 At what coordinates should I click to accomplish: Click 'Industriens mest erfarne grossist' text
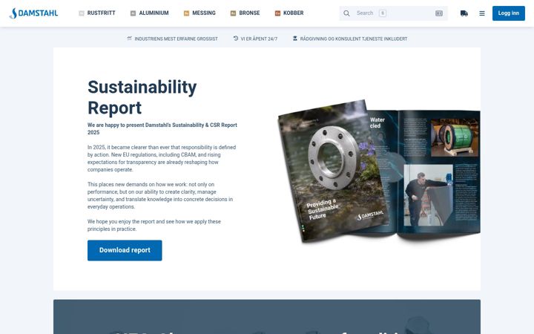coord(176,39)
